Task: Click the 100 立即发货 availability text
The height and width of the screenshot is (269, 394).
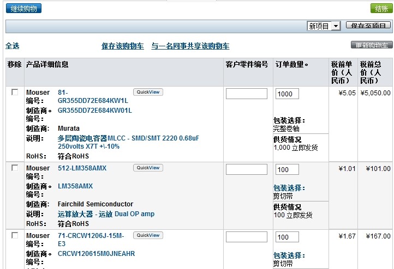Action: tap(293, 215)
